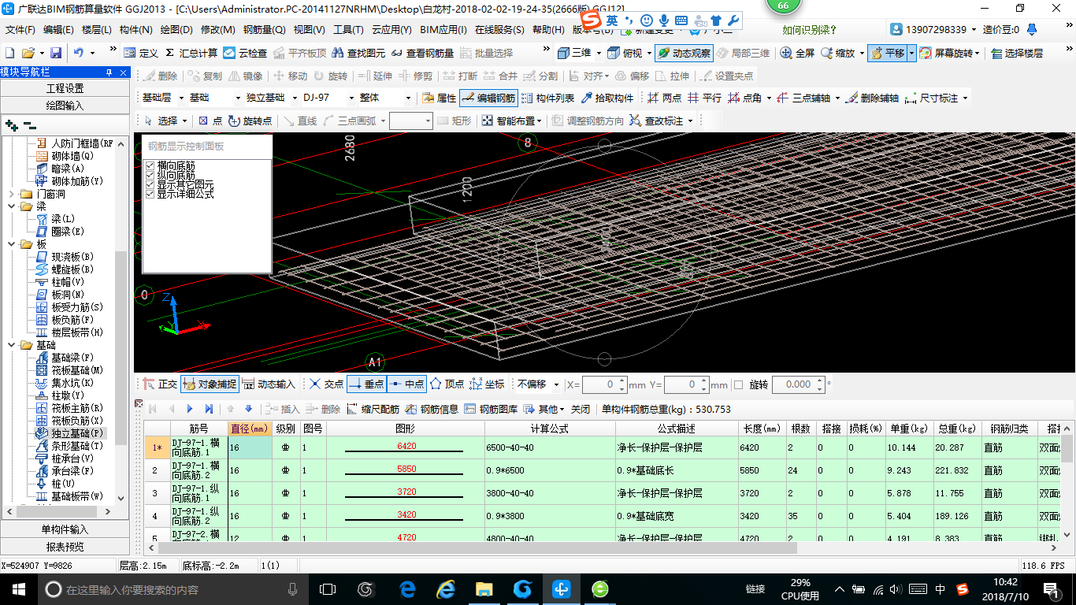Click 缩尺配筋 tool
1076x605 pixels.
coord(373,409)
